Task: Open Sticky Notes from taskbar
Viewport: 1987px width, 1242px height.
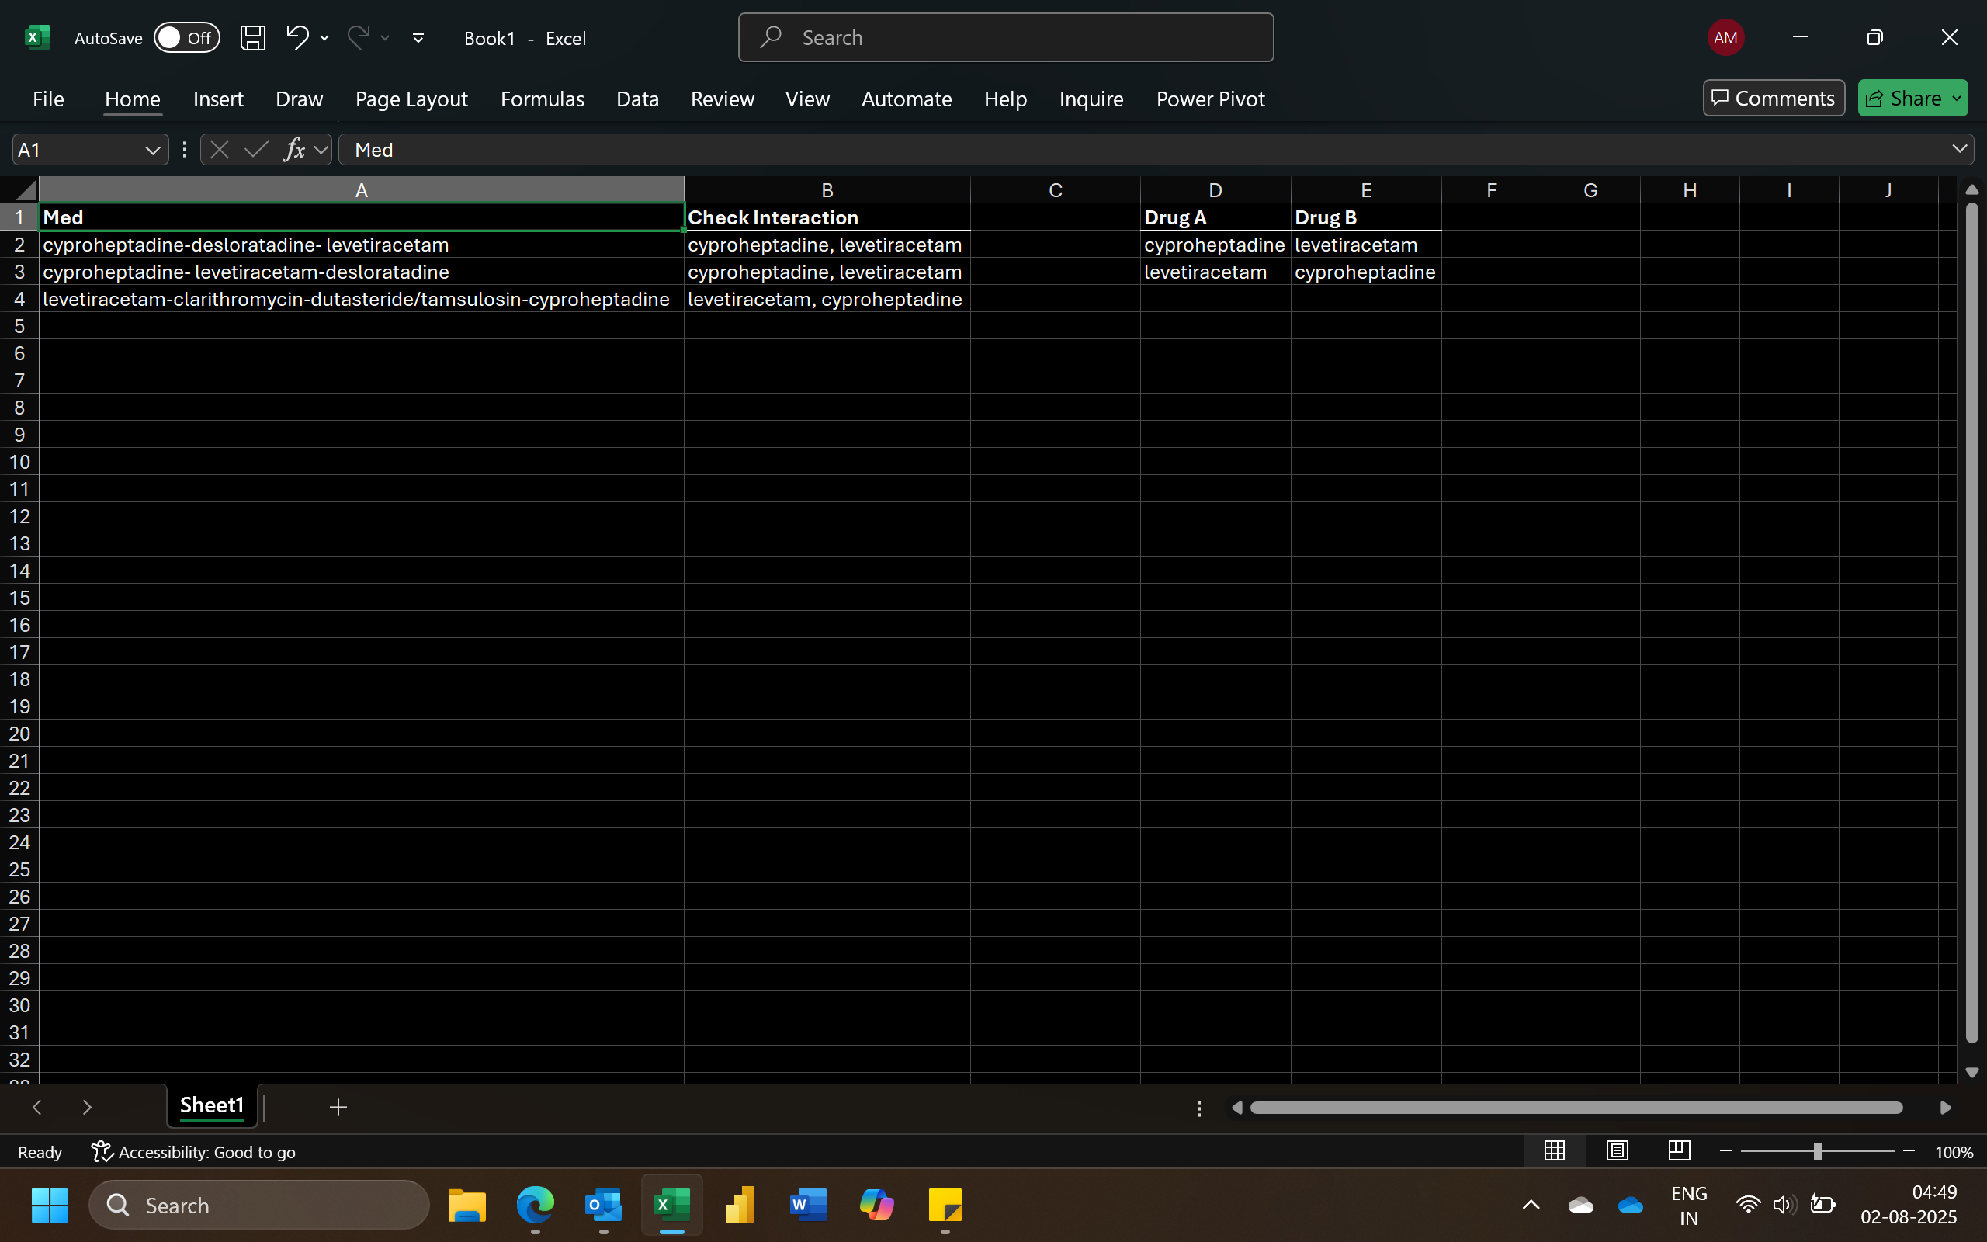Action: [945, 1205]
